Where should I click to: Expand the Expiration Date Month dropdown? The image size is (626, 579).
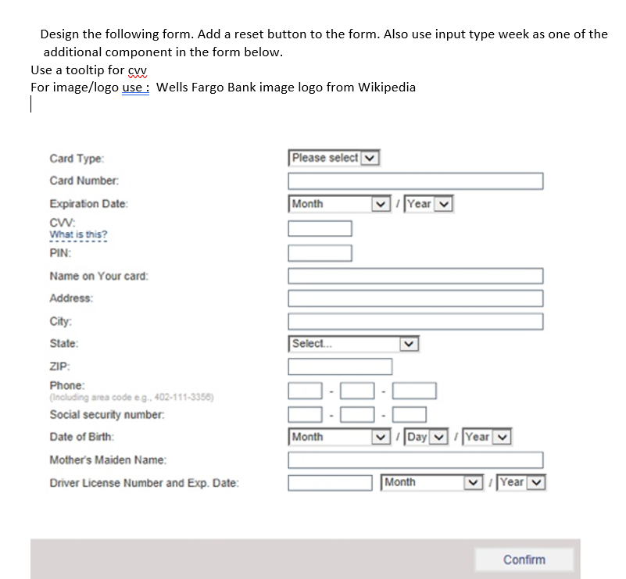click(x=339, y=203)
